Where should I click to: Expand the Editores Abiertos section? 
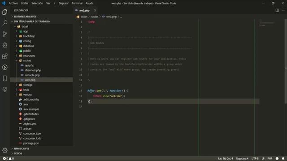pyautogui.click(x=25, y=17)
